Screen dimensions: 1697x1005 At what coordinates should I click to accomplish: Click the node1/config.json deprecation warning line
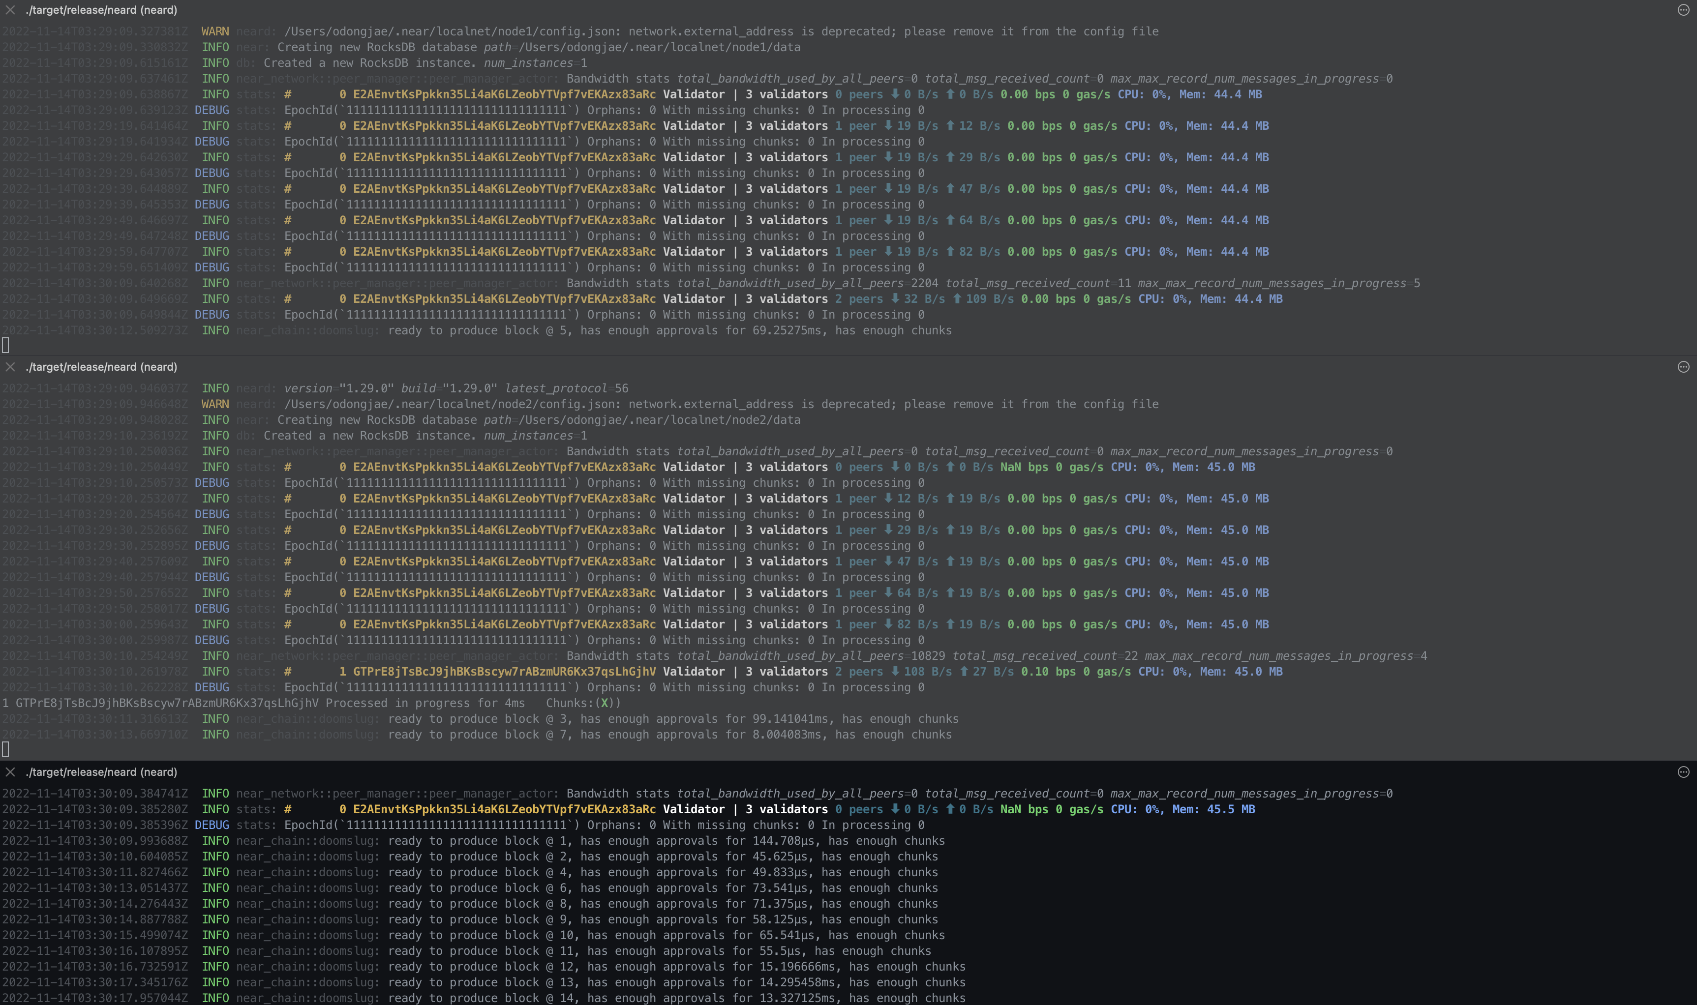click(721, 32)
